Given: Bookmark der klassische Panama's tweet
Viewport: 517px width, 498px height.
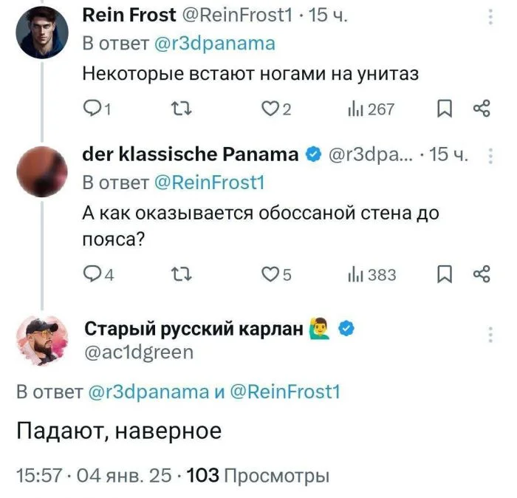Looking at the screenshot, I should pyautogui.click(x=444, y=275).
